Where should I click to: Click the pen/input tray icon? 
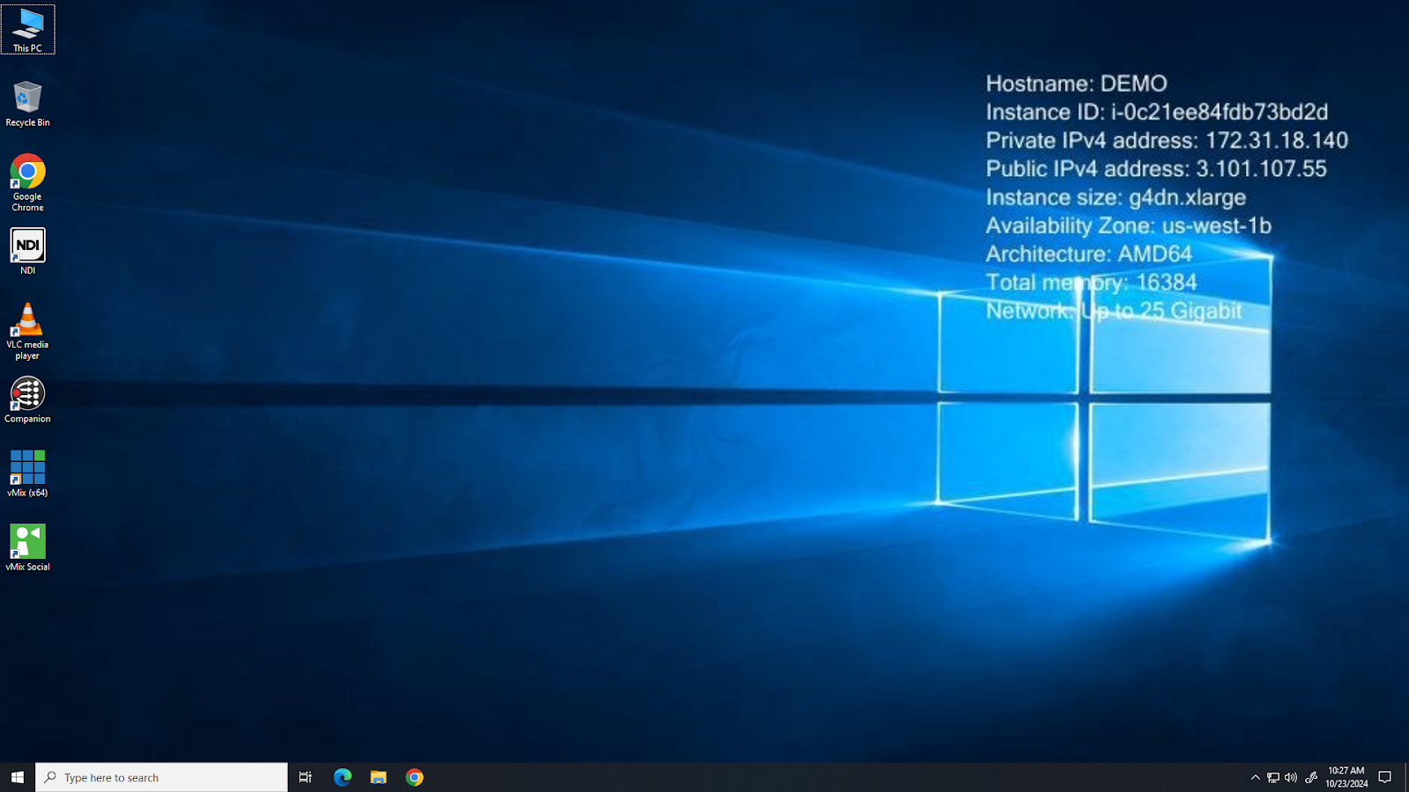pos(1311,777)
